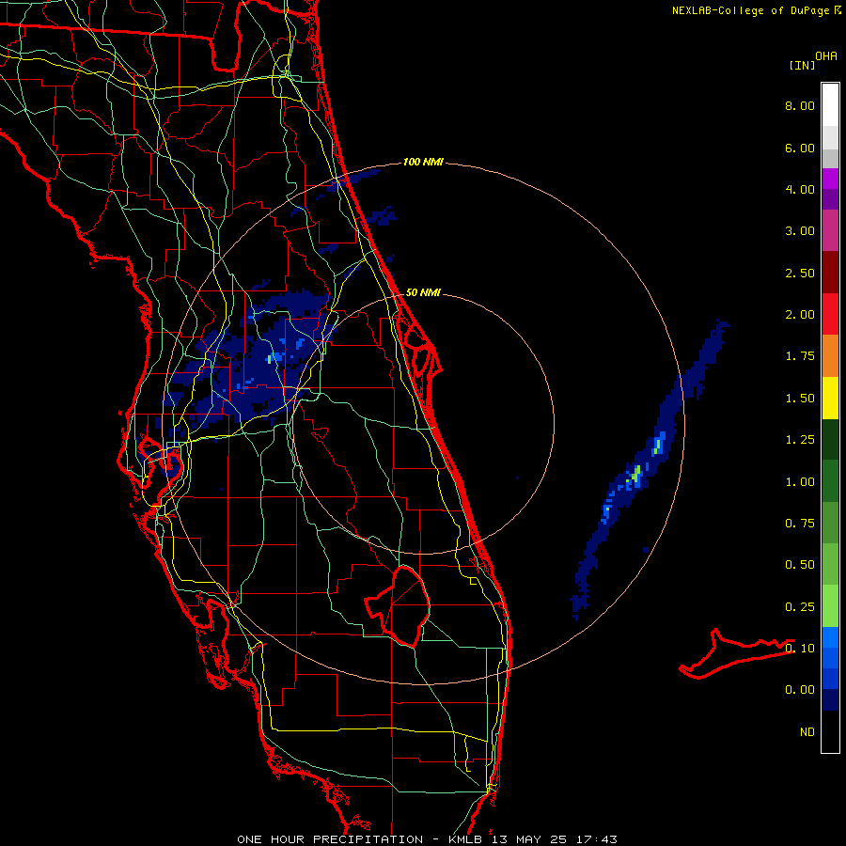Viewport: 846px width, 846px height.
Task: Pick the orange legend swatch
Action: coord(830,356)
